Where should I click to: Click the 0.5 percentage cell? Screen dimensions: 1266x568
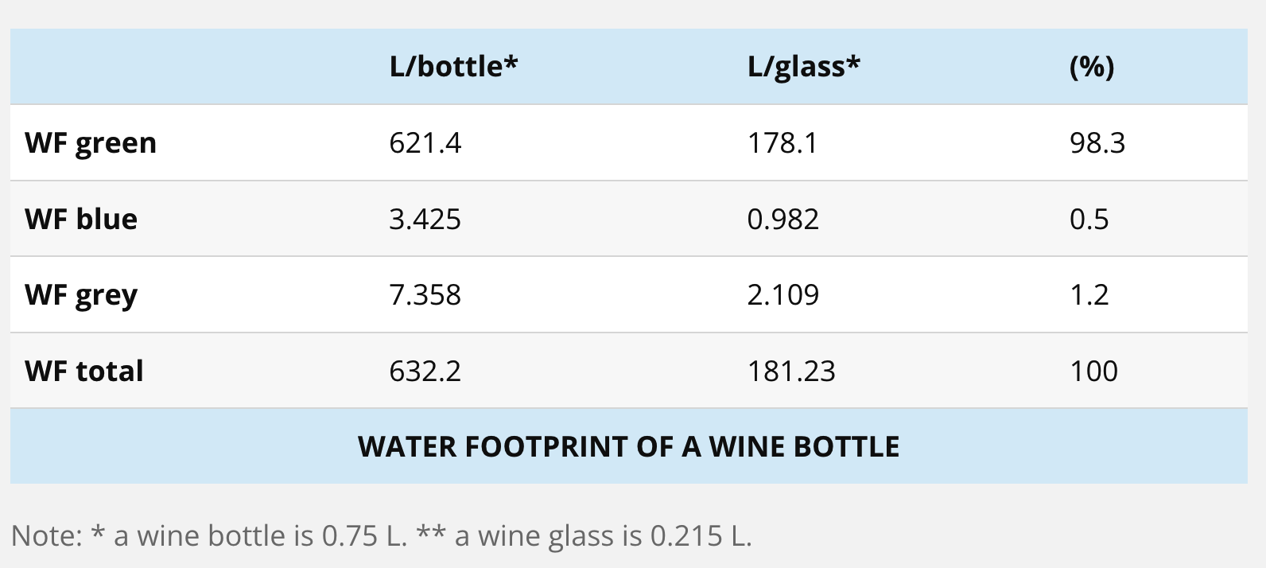[1089, 219]
